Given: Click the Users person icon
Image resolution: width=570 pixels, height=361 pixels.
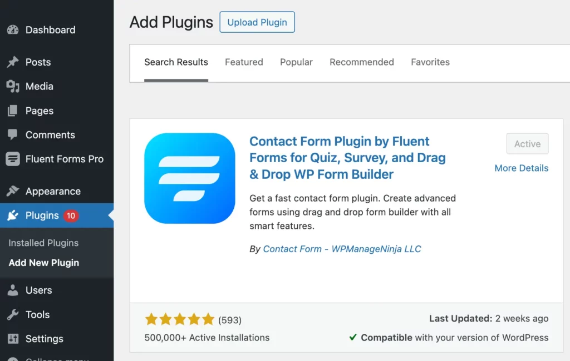Looking at the screenshot, I should 13,290.
